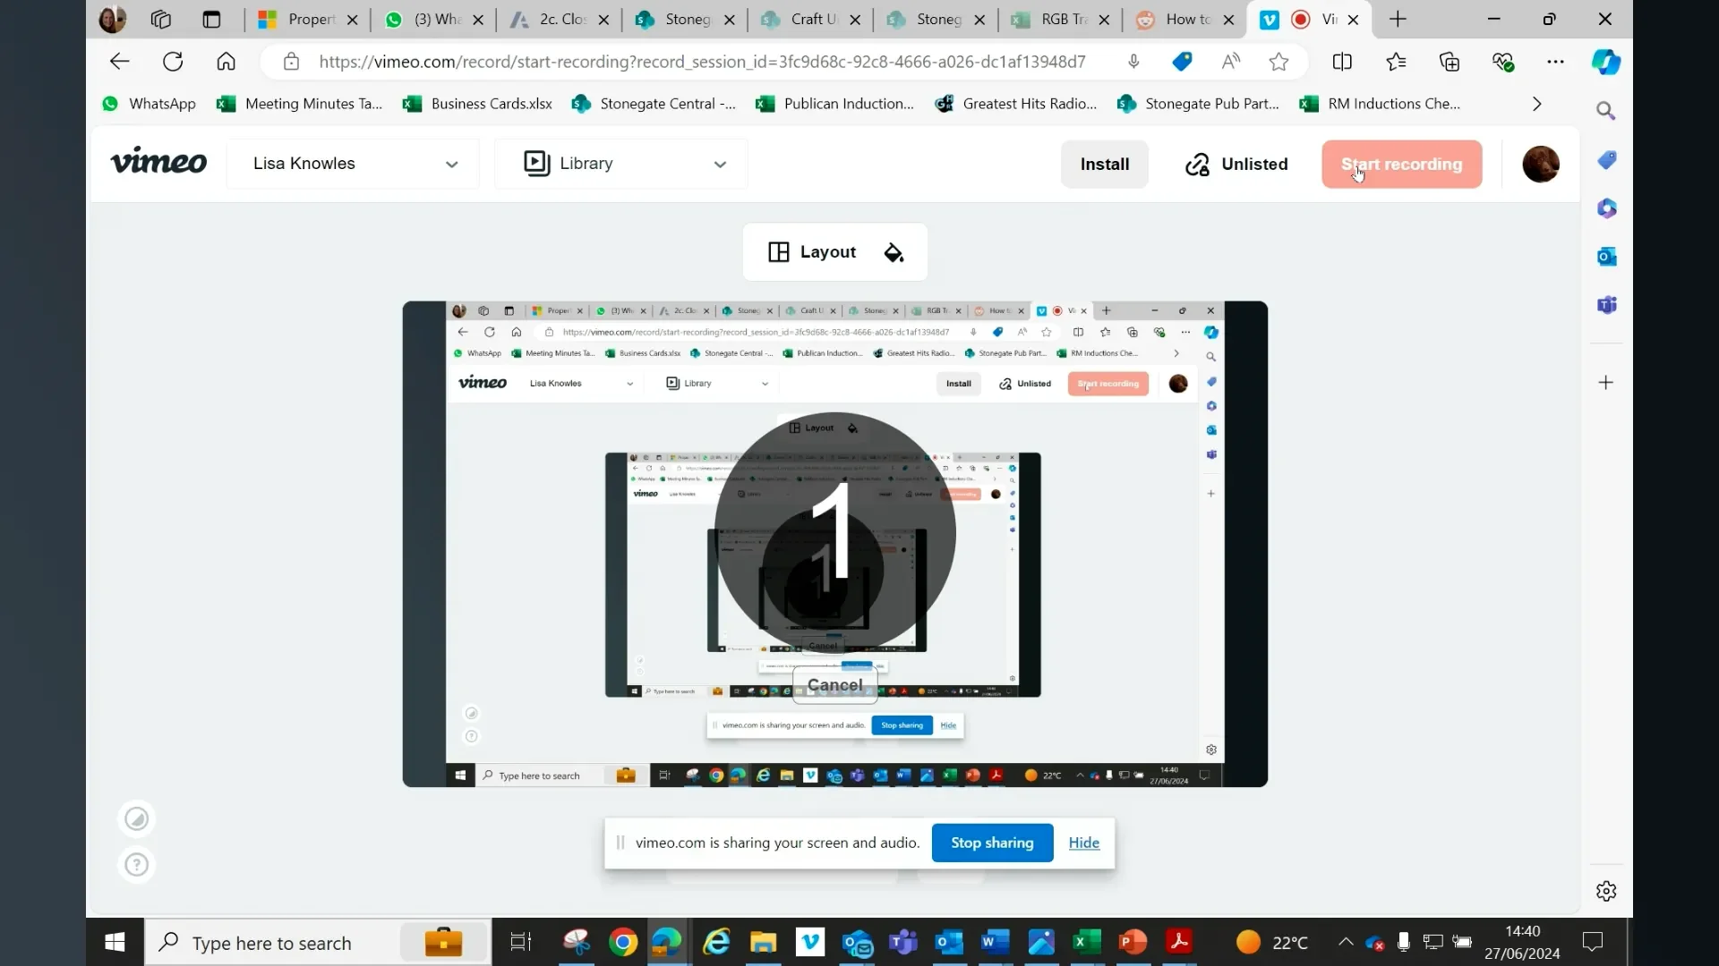Click the taskbar search box
The width and height of the screenshot is (1719, 966).
[318, 943]
